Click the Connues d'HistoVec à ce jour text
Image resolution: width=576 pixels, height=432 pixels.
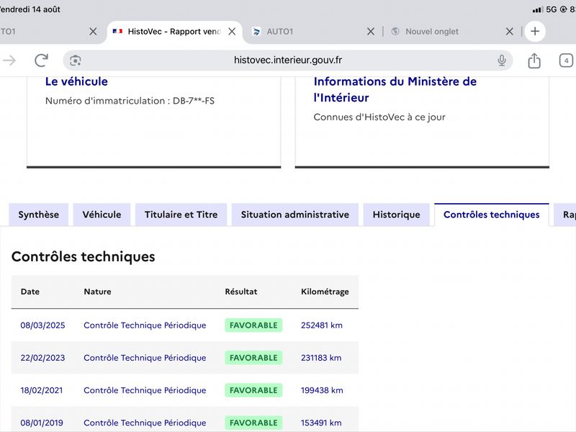coord(379,117)
